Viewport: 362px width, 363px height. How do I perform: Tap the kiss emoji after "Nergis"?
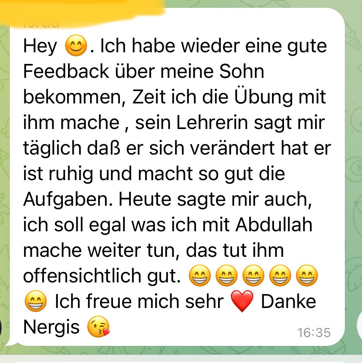point(98,327)
